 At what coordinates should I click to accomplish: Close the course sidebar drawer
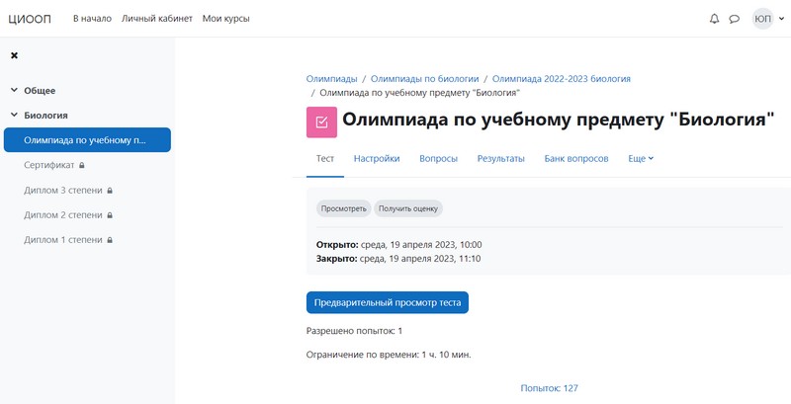click(15, 55)
